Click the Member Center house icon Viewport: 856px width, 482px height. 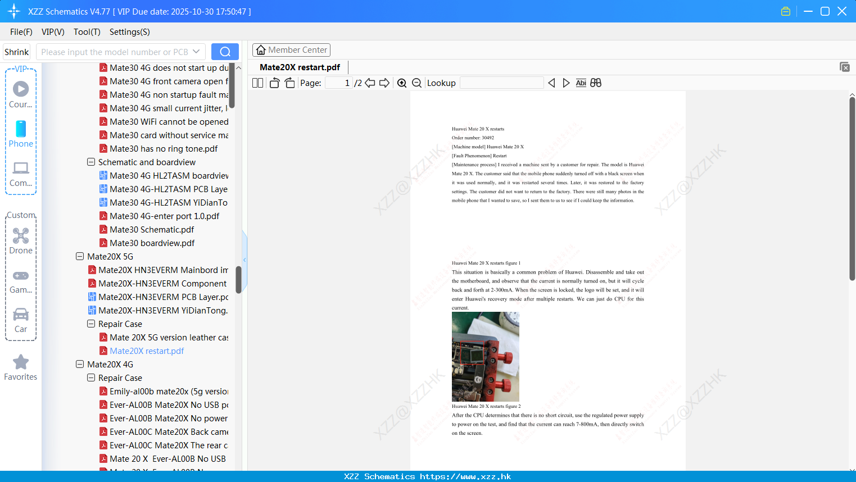(261, 50)
